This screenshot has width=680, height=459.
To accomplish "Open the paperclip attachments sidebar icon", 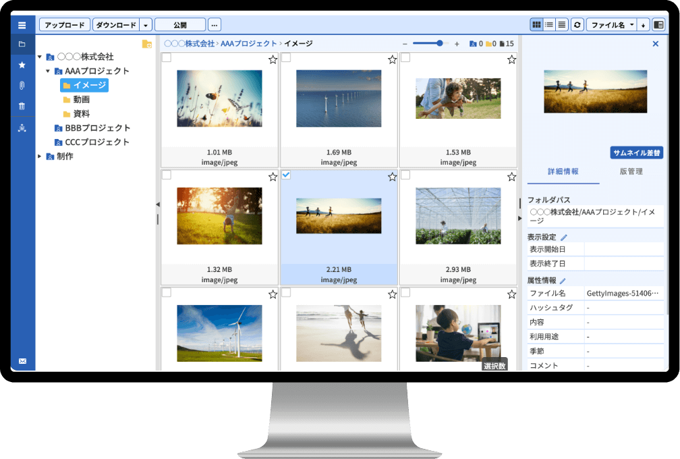I will click(22, 86).
